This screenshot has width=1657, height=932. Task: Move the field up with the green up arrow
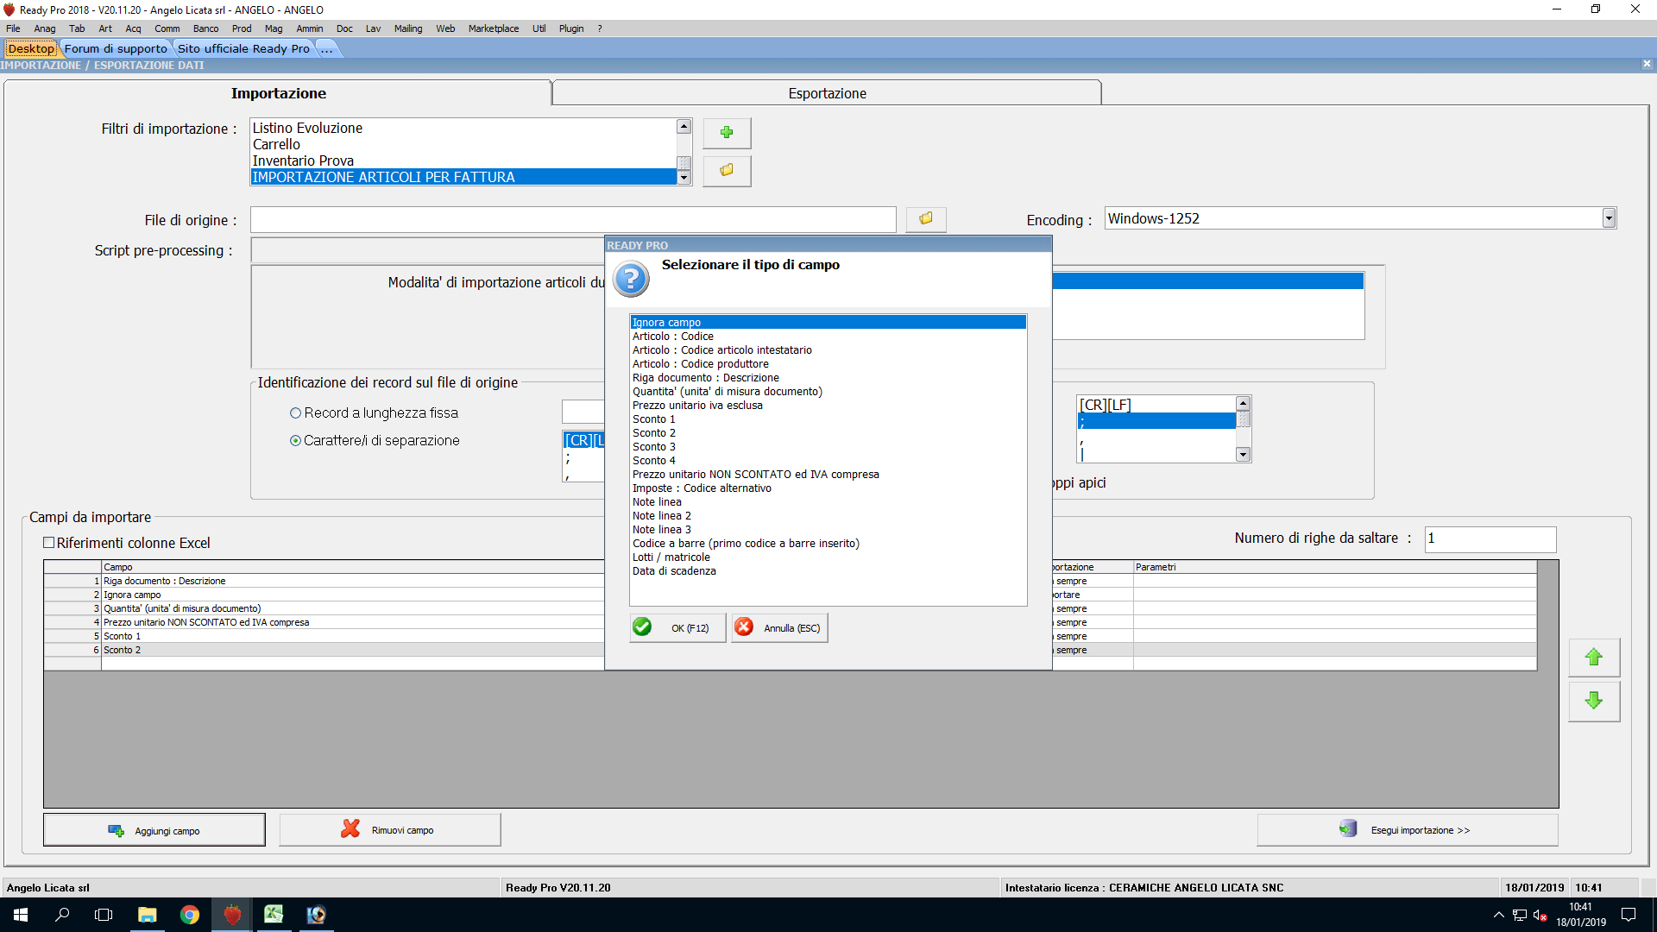point(1594,658)
